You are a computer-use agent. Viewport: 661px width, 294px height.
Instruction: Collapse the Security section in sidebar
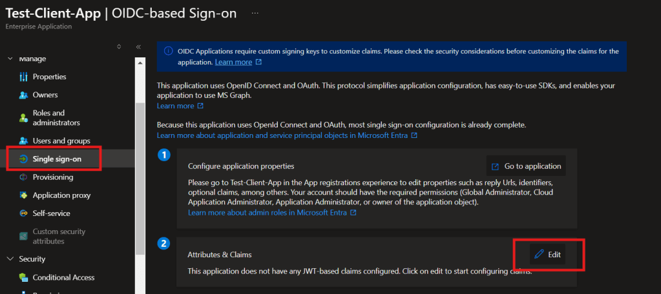[x=10, y=259]
